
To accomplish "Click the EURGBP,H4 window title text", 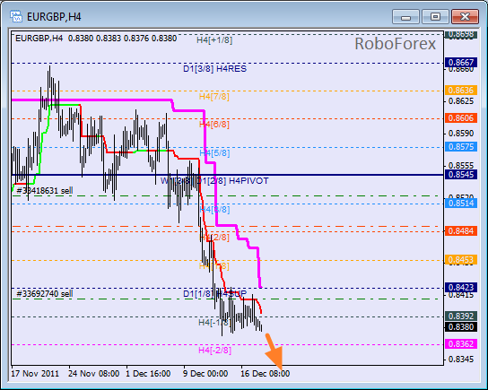I will pos(54,17).
